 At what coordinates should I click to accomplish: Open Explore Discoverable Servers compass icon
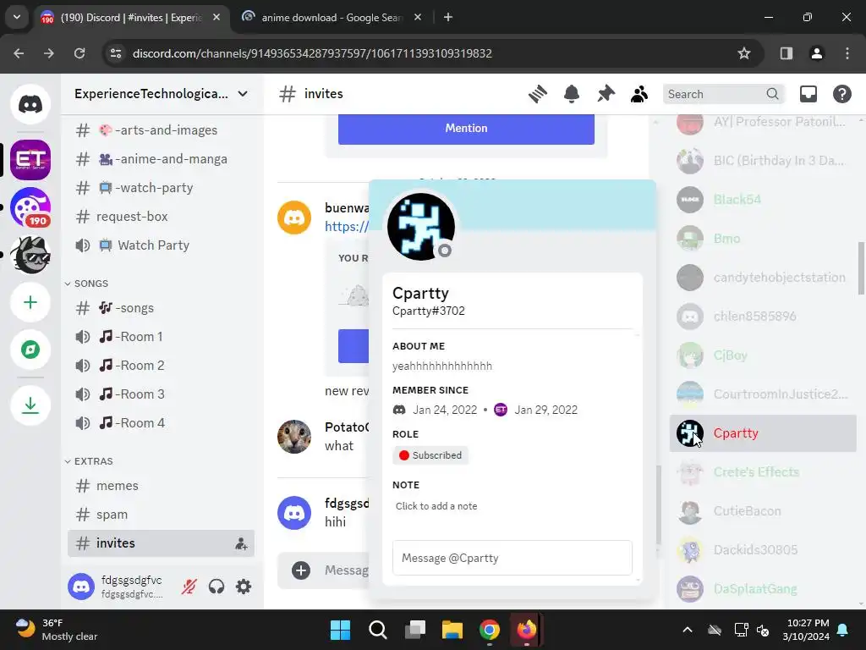click(30, 350)
